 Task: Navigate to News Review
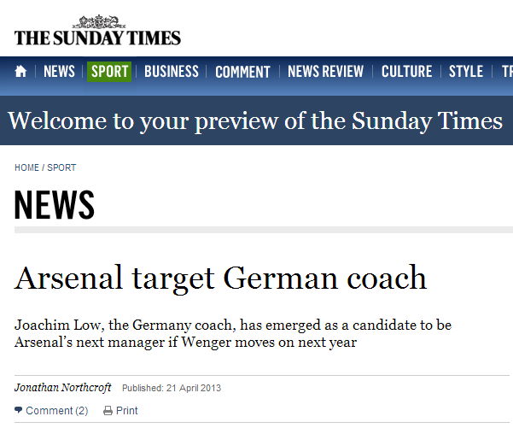[325, 72]
